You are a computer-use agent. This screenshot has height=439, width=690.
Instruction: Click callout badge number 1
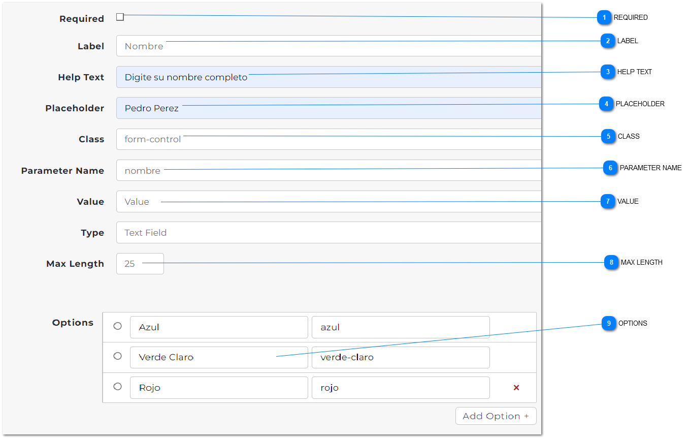(x=604, y=18)
